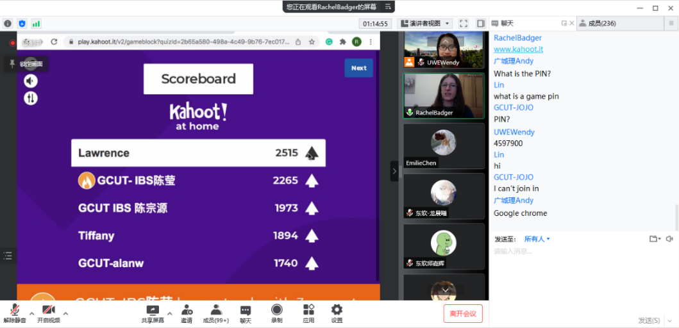The image size is (679, 328).
Task: Open the Invite (邀请) icon
Action: coord(187,310)
